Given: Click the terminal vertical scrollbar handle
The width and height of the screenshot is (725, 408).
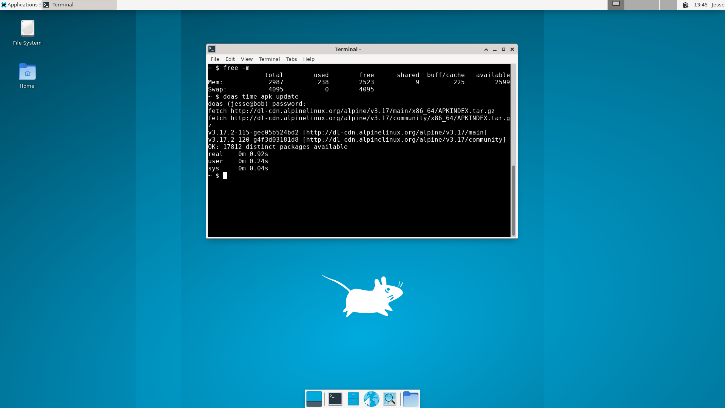Looking at the screenshot, I should (513, 201).
